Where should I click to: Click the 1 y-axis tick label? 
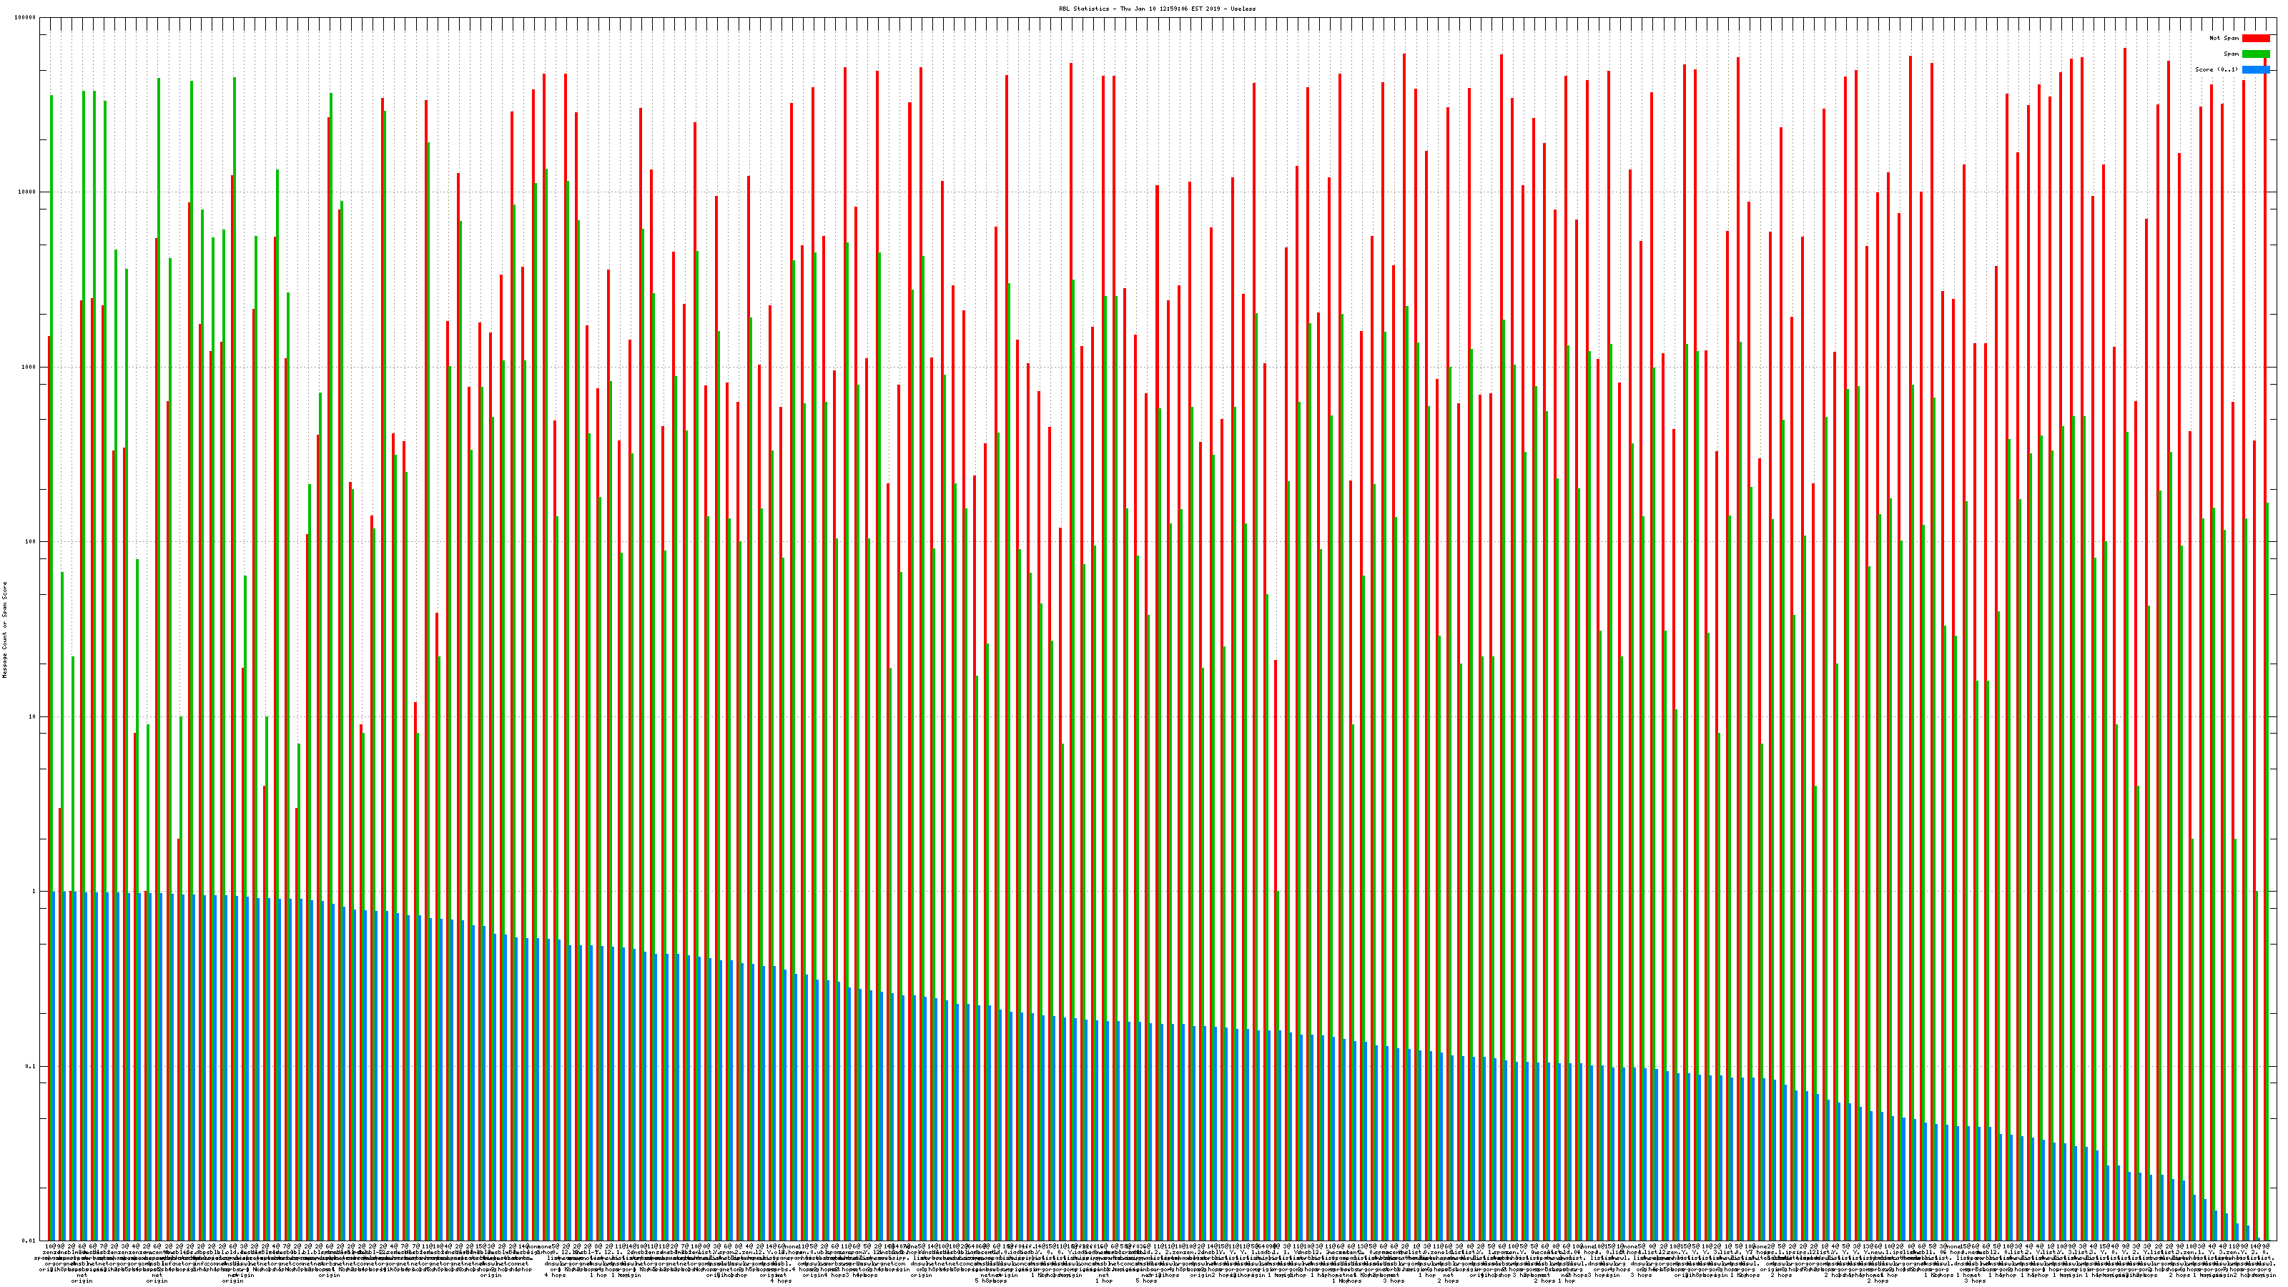click(34, 892)
